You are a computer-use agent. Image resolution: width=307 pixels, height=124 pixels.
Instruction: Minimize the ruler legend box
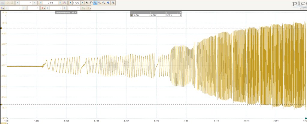[x=178, y=13]
